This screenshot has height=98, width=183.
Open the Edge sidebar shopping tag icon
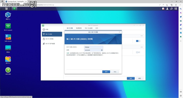181,17
